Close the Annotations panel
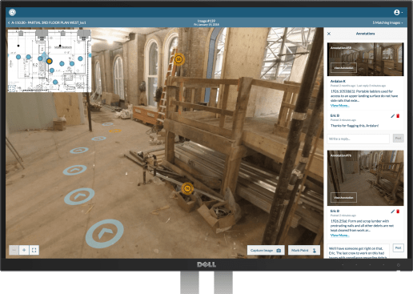Image resolution: width=413 pixels, height=294 pixels. 329,34
